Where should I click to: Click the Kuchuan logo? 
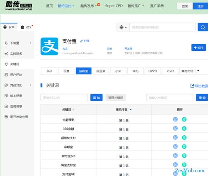(x=19, y=6)
